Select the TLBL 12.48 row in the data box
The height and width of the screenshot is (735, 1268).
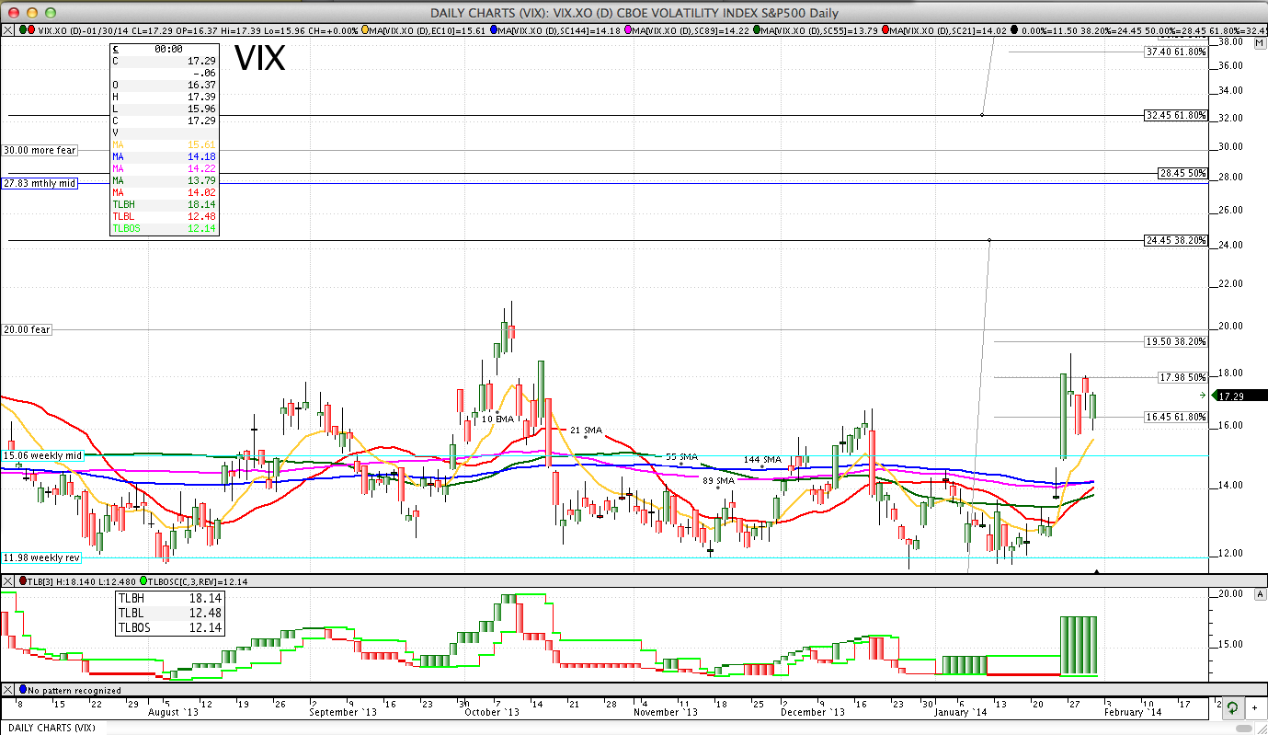coord(164,216)
